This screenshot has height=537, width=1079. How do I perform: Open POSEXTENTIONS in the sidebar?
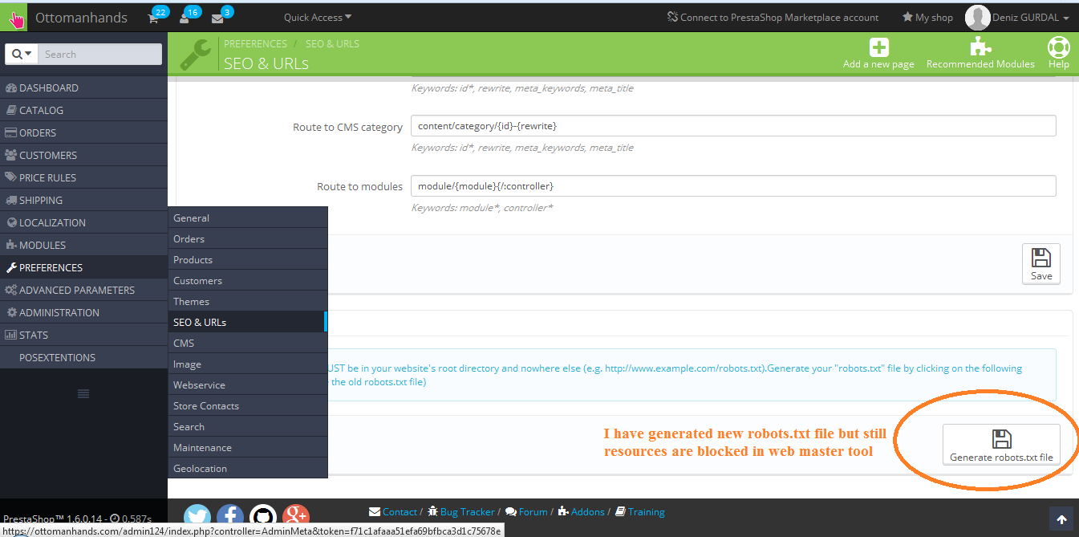pos(83,357)
